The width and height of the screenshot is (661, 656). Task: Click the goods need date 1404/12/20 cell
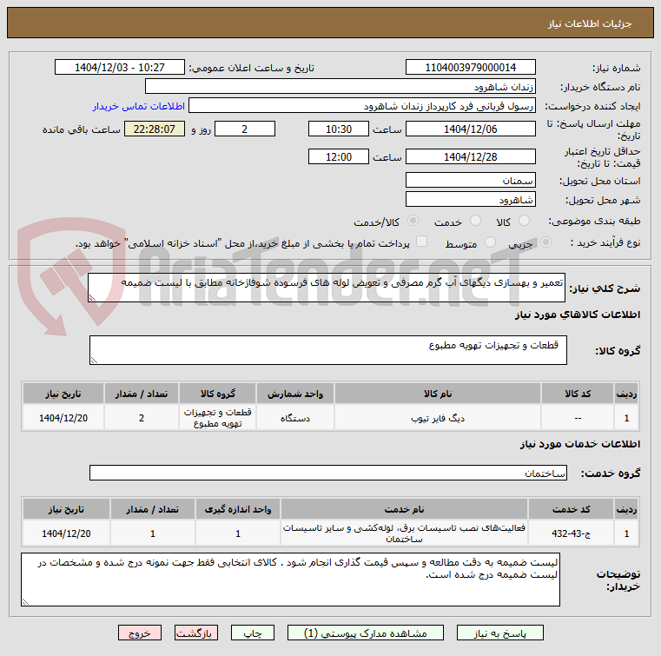click(x=63, y=418)
